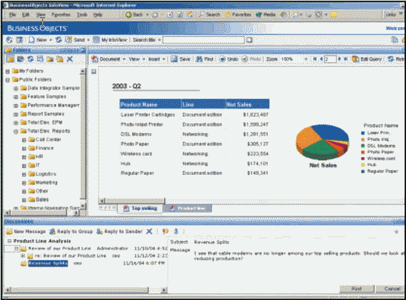Click the home icon at top-left of InfoView toolbar
Screen dimensions: 406x300
[9, 40]
